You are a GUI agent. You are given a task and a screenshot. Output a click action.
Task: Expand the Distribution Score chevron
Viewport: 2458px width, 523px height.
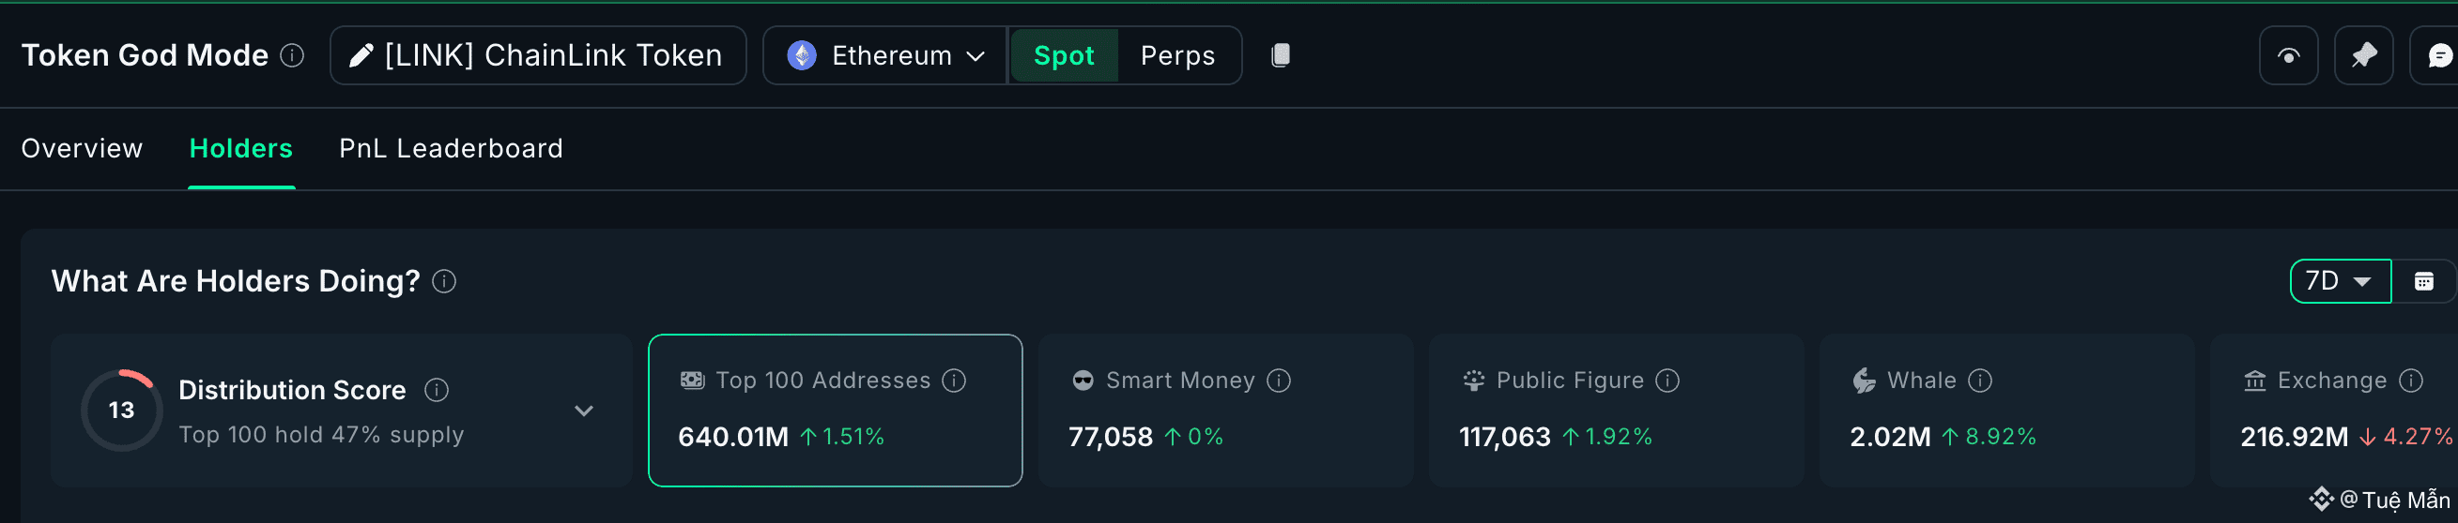tap(584, 411)
